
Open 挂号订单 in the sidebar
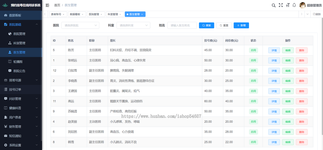click(21, 89)
